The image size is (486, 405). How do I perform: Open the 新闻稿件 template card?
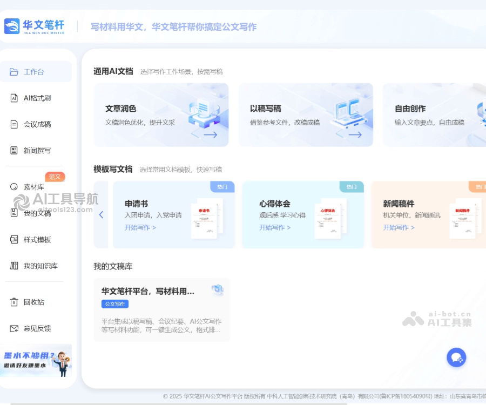(429, 215)
